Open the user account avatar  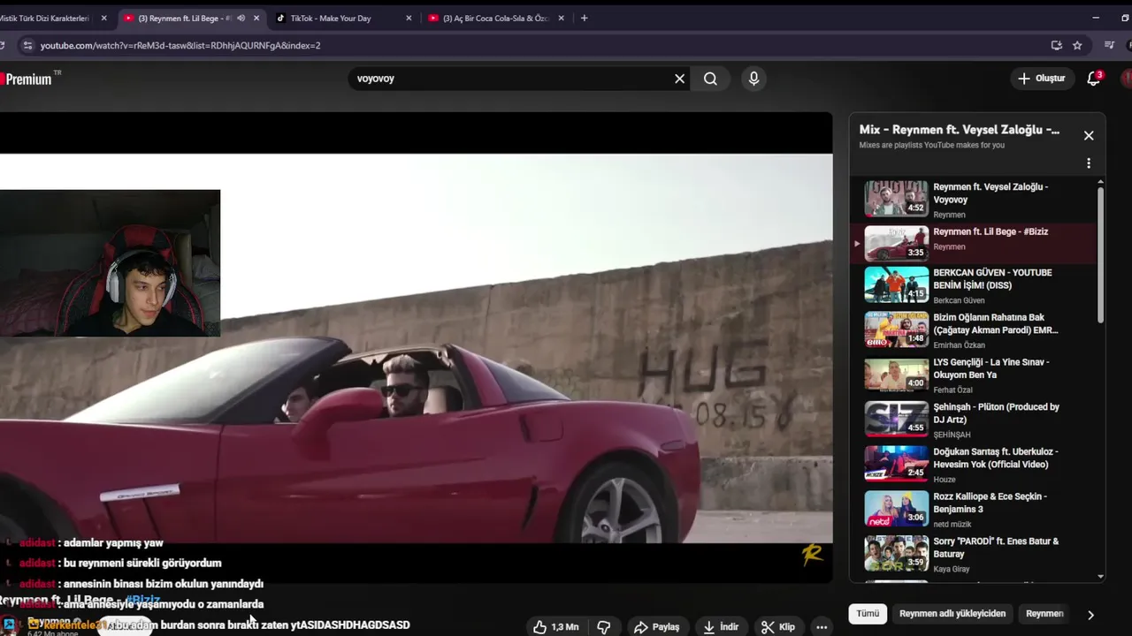[1127, 79]
